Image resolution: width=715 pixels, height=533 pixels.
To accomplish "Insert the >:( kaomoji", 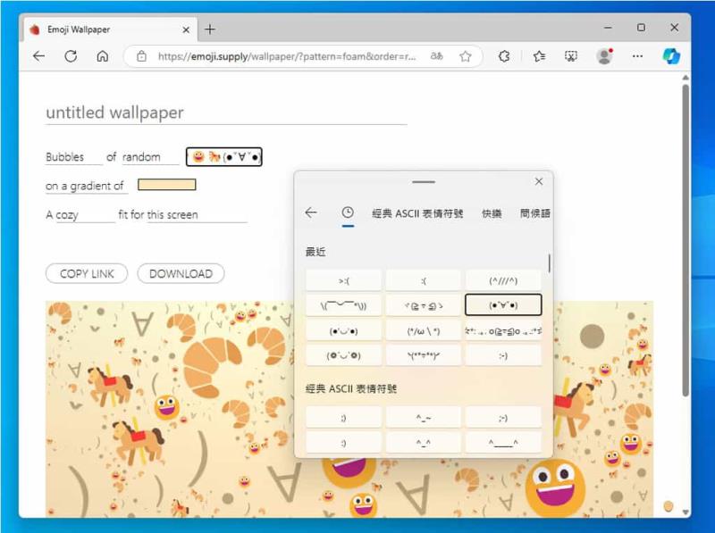I will [x=343, y=280].
